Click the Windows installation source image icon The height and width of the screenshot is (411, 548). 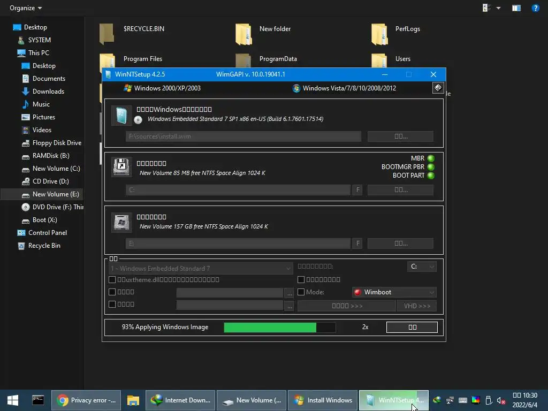click(x=121, y=116)
